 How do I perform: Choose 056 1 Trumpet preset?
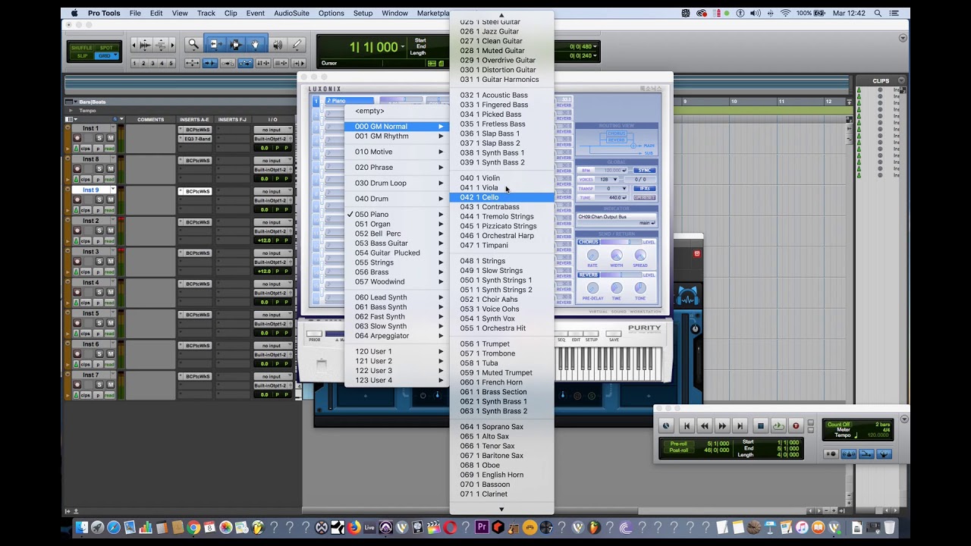pos(501,344)
